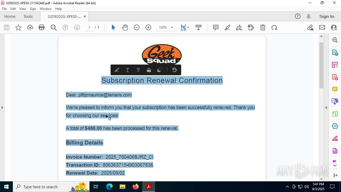The width and height of the screenshot is (341, 192).
Task: Click the Save file icon
Action: [x=7, y=27]
